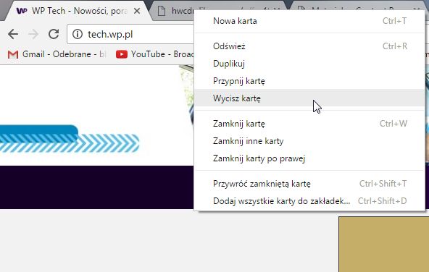
Task: Choose Odśwież in the context menu
Action: 309,46
